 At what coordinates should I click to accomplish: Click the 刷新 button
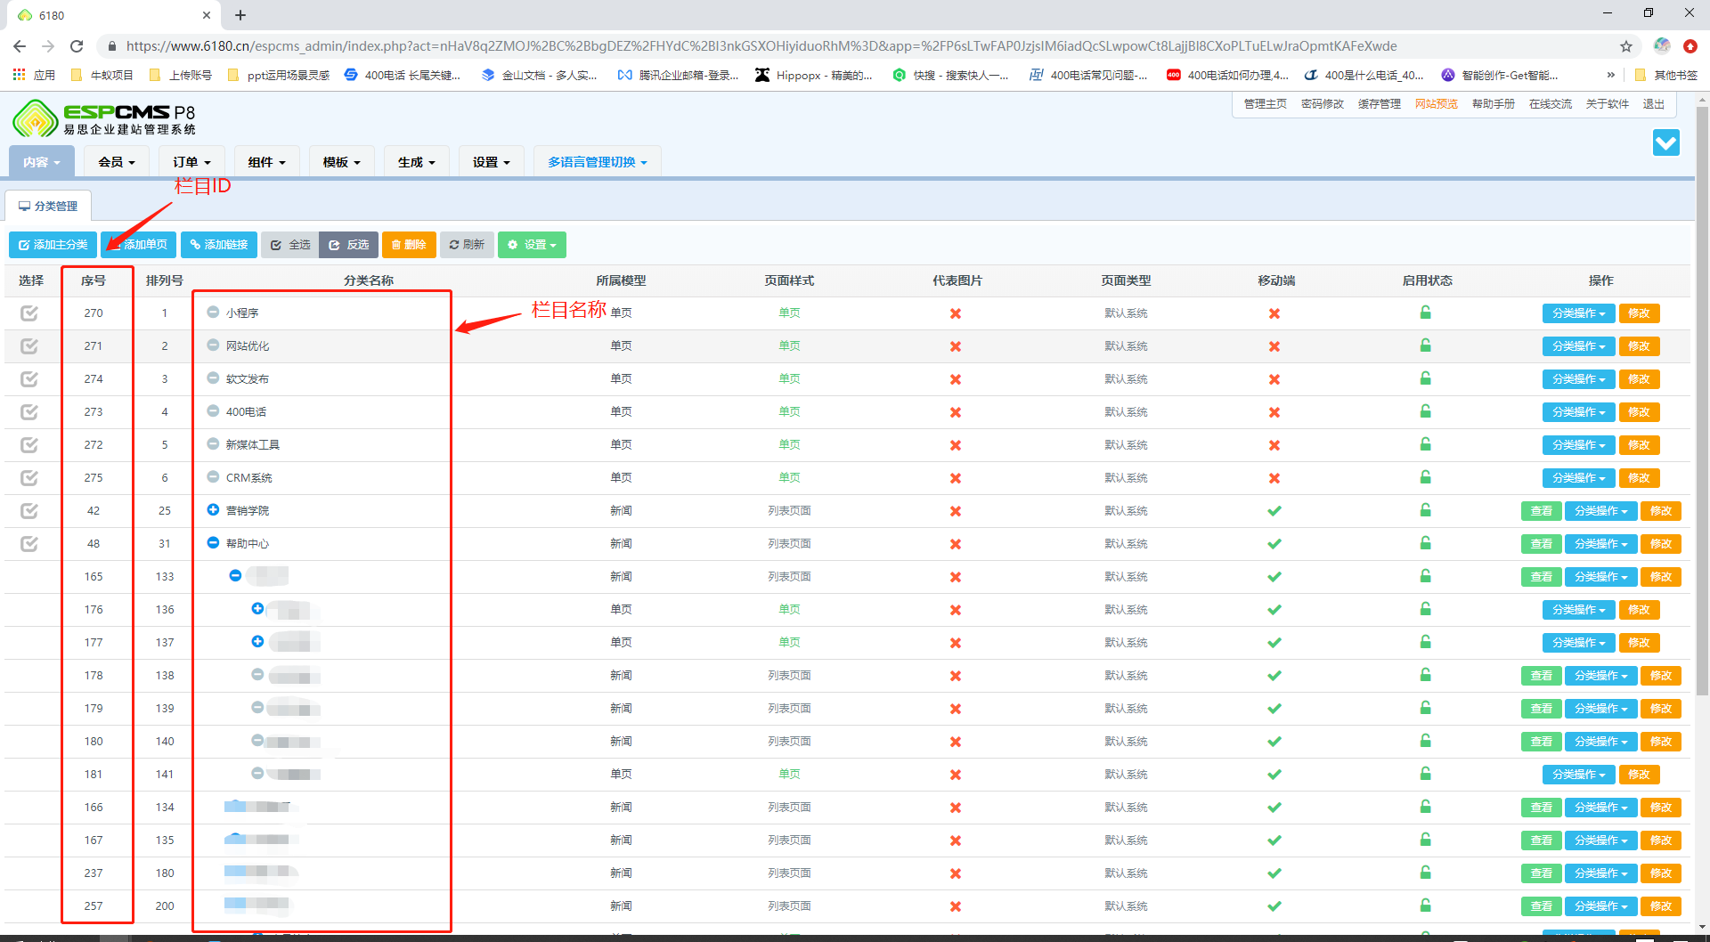coord(467,245)
